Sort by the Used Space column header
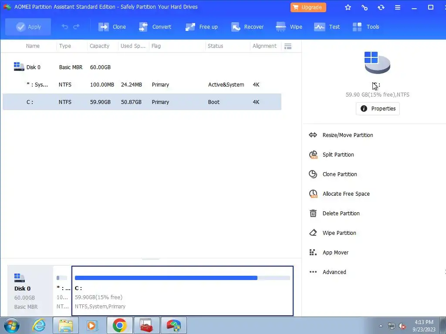This screenshot has width=446, height=334. click(x=133, y=46)
